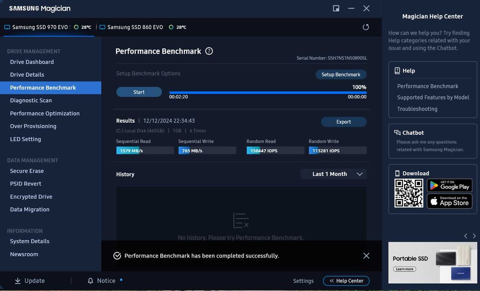The height and width of the screenshot is (291, 480).
Task: Dismiss the benchmark completed notification
Action: pyautogui.click(x=366, y=256)
